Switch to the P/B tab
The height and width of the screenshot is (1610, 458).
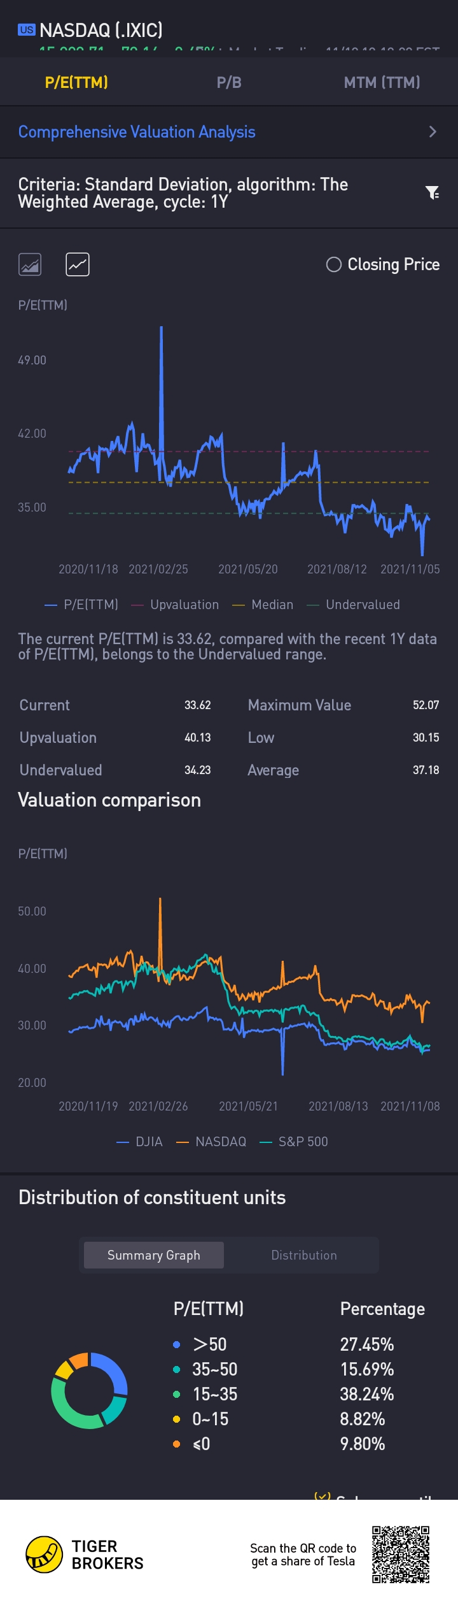(229, 82)
